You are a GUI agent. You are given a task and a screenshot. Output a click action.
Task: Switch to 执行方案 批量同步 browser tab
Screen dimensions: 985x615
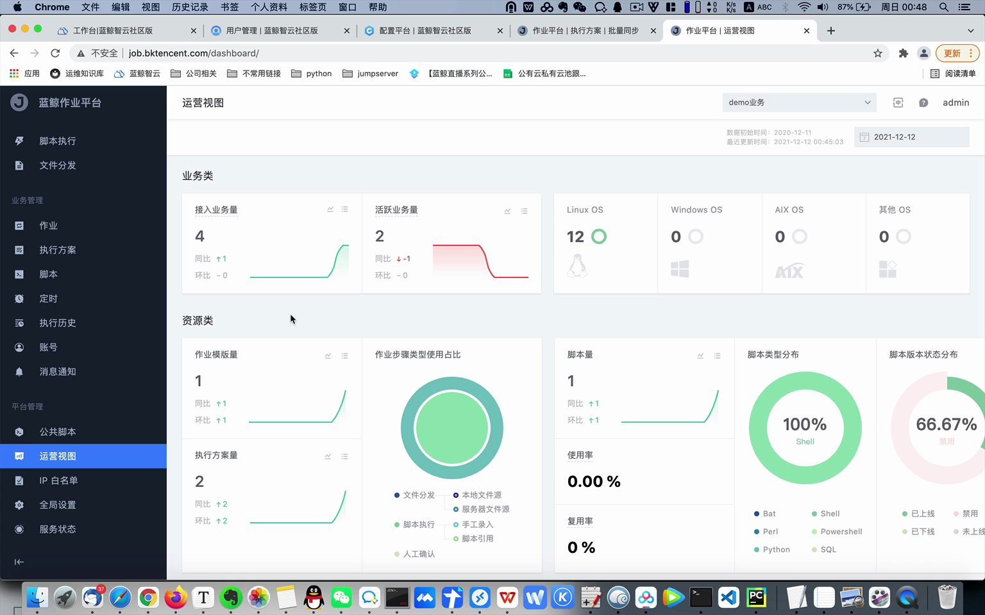click(585, 31)
